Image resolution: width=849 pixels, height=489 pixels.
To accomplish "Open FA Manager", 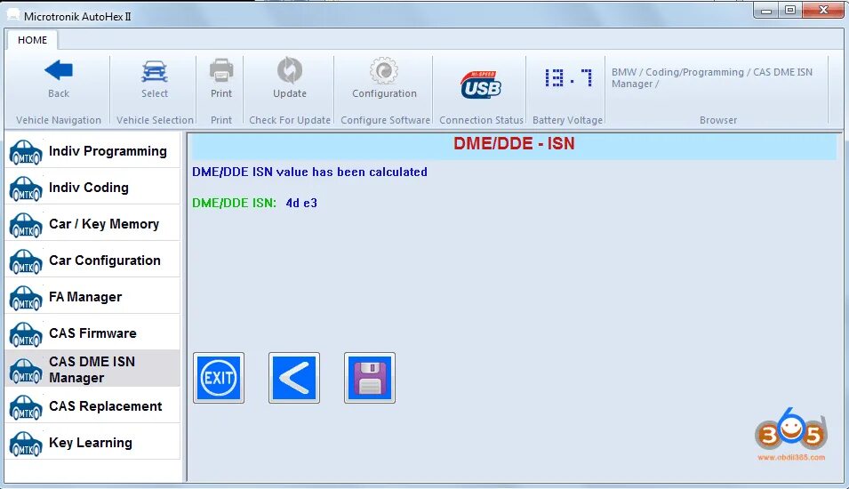I will tap(92, 296).
